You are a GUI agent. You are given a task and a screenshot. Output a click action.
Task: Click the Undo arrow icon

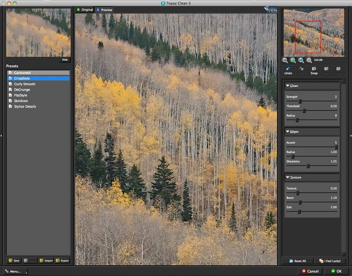[288, 69]
